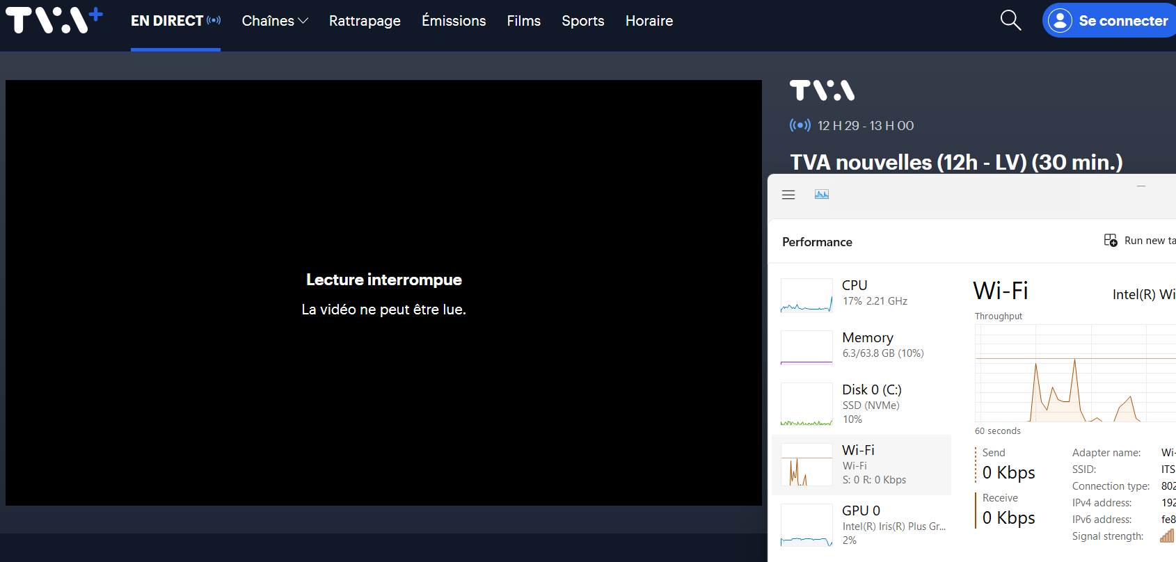Open Disk 0 (C:) performance details
Screen dimensions: 1176x562
click(871, 403)
